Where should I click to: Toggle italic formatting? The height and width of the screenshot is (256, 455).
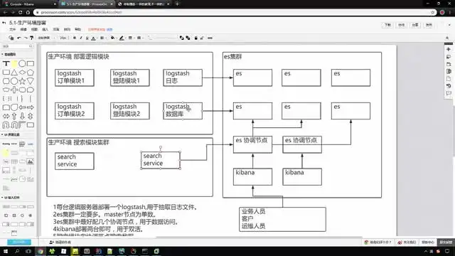tap(81, 38)
